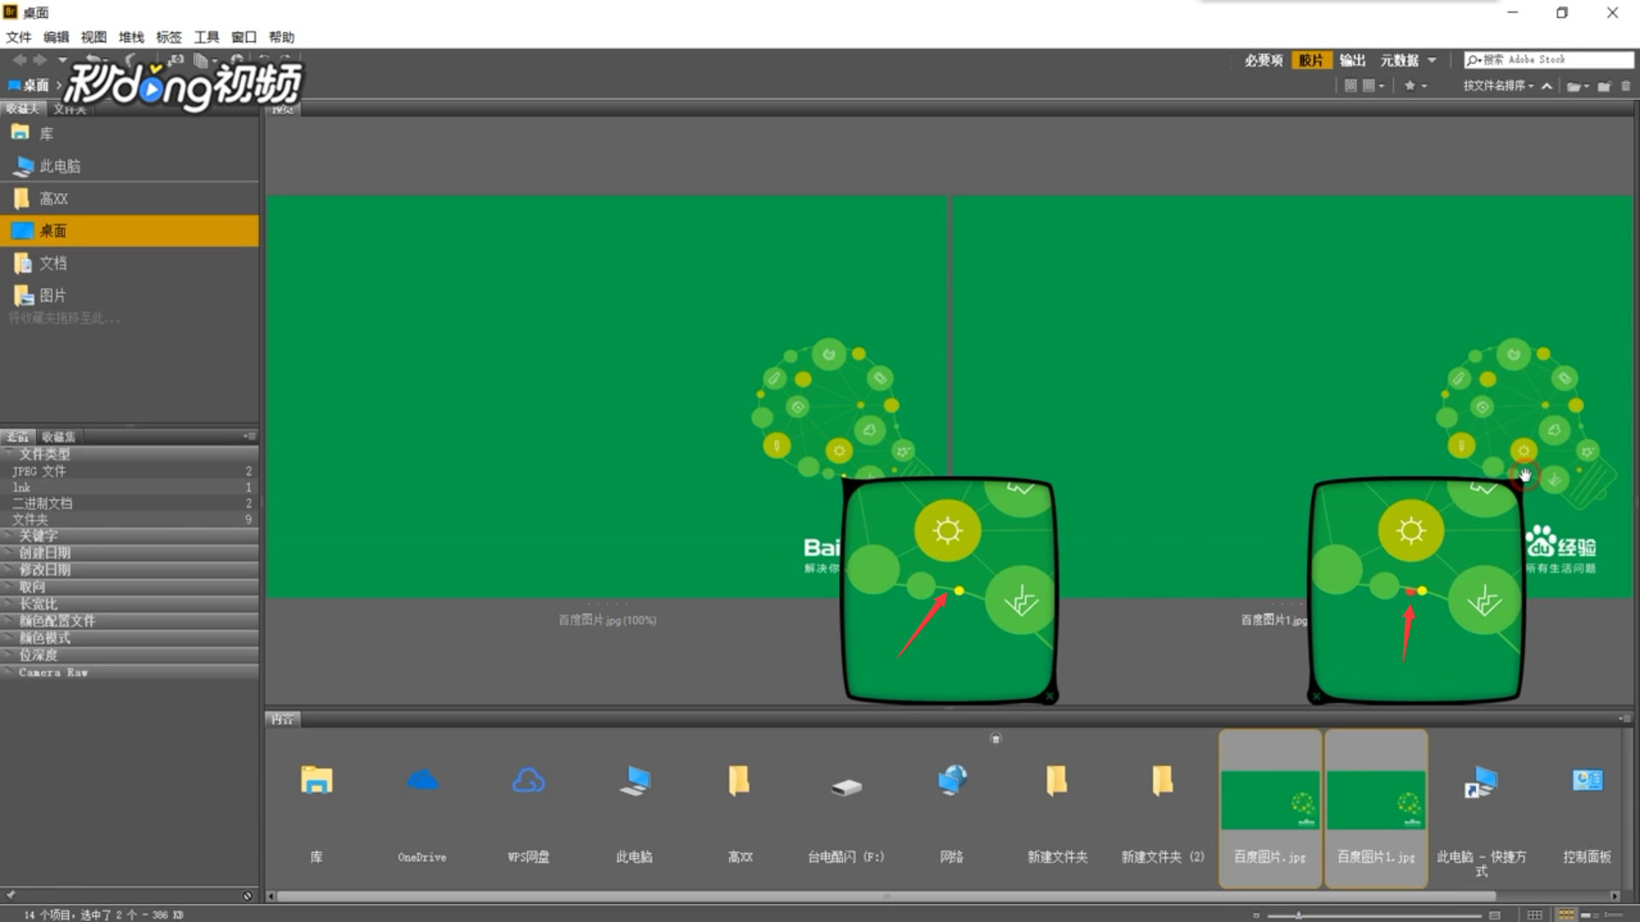Expand the 创建日期 filter section
This screenshot has height=922, width=1640.
click(x=44, y=553)
